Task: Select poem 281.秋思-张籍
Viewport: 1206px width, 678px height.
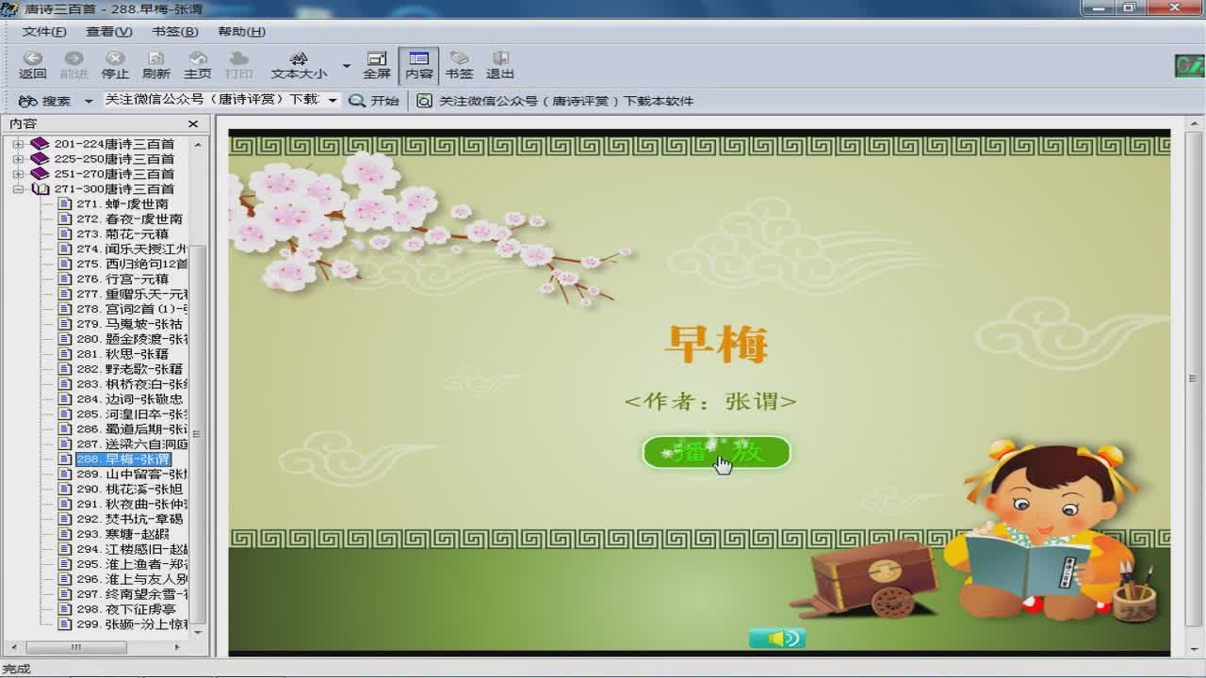Action: pyautogui.click(x=122, y=355)
